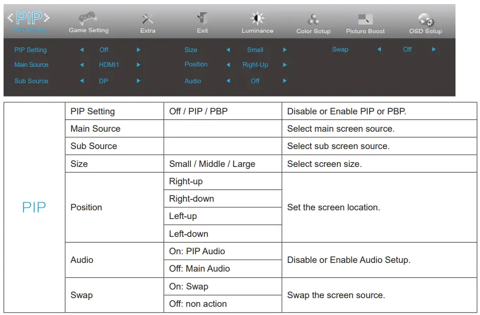Select the Sub Source menu label
Image resolution: width=480 pixels, height=315 pixels.
[x=31, y=81]
